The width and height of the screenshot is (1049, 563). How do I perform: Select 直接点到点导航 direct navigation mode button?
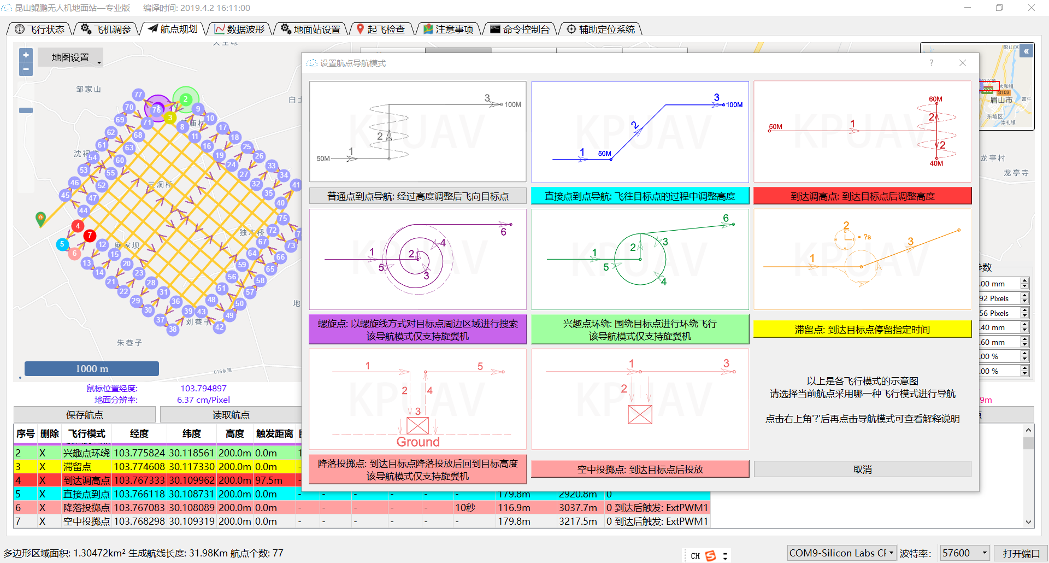640,196
